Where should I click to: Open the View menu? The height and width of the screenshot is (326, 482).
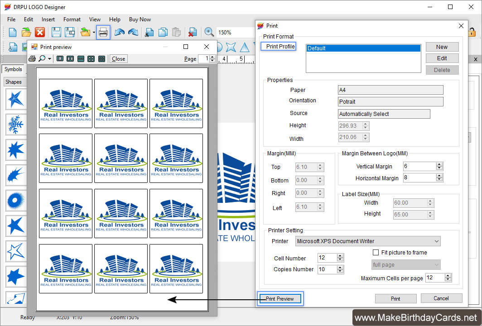[95, 19]
